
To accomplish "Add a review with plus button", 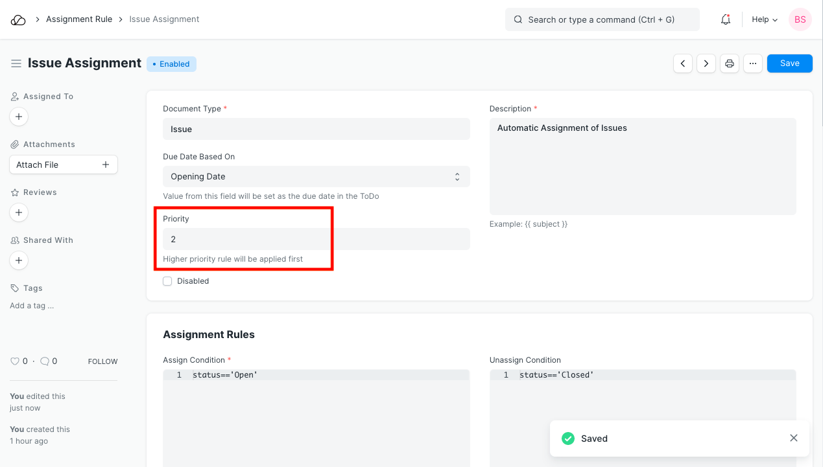I will click(19, 212).
